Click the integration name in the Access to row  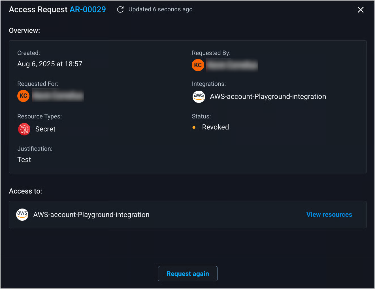click(x=91, y=215)
